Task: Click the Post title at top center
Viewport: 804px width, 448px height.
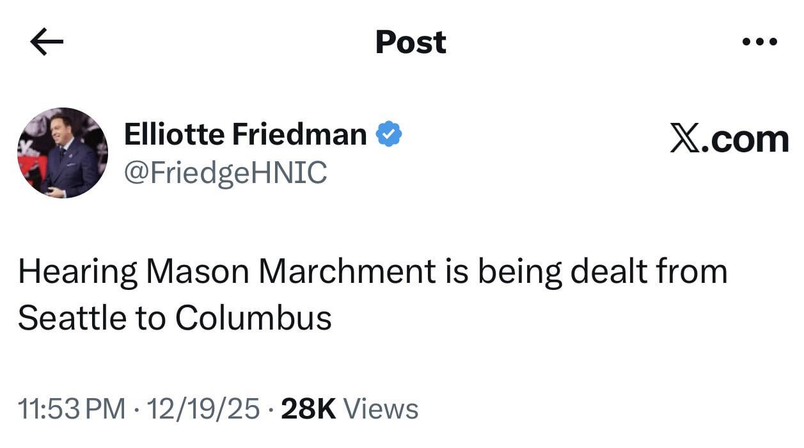Action: tap(410, 41)
